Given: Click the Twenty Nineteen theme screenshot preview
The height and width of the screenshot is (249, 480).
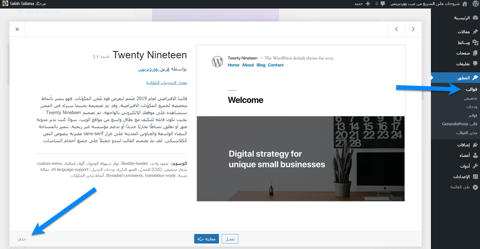Looking at the screenshot, I should tap(300, 123).
